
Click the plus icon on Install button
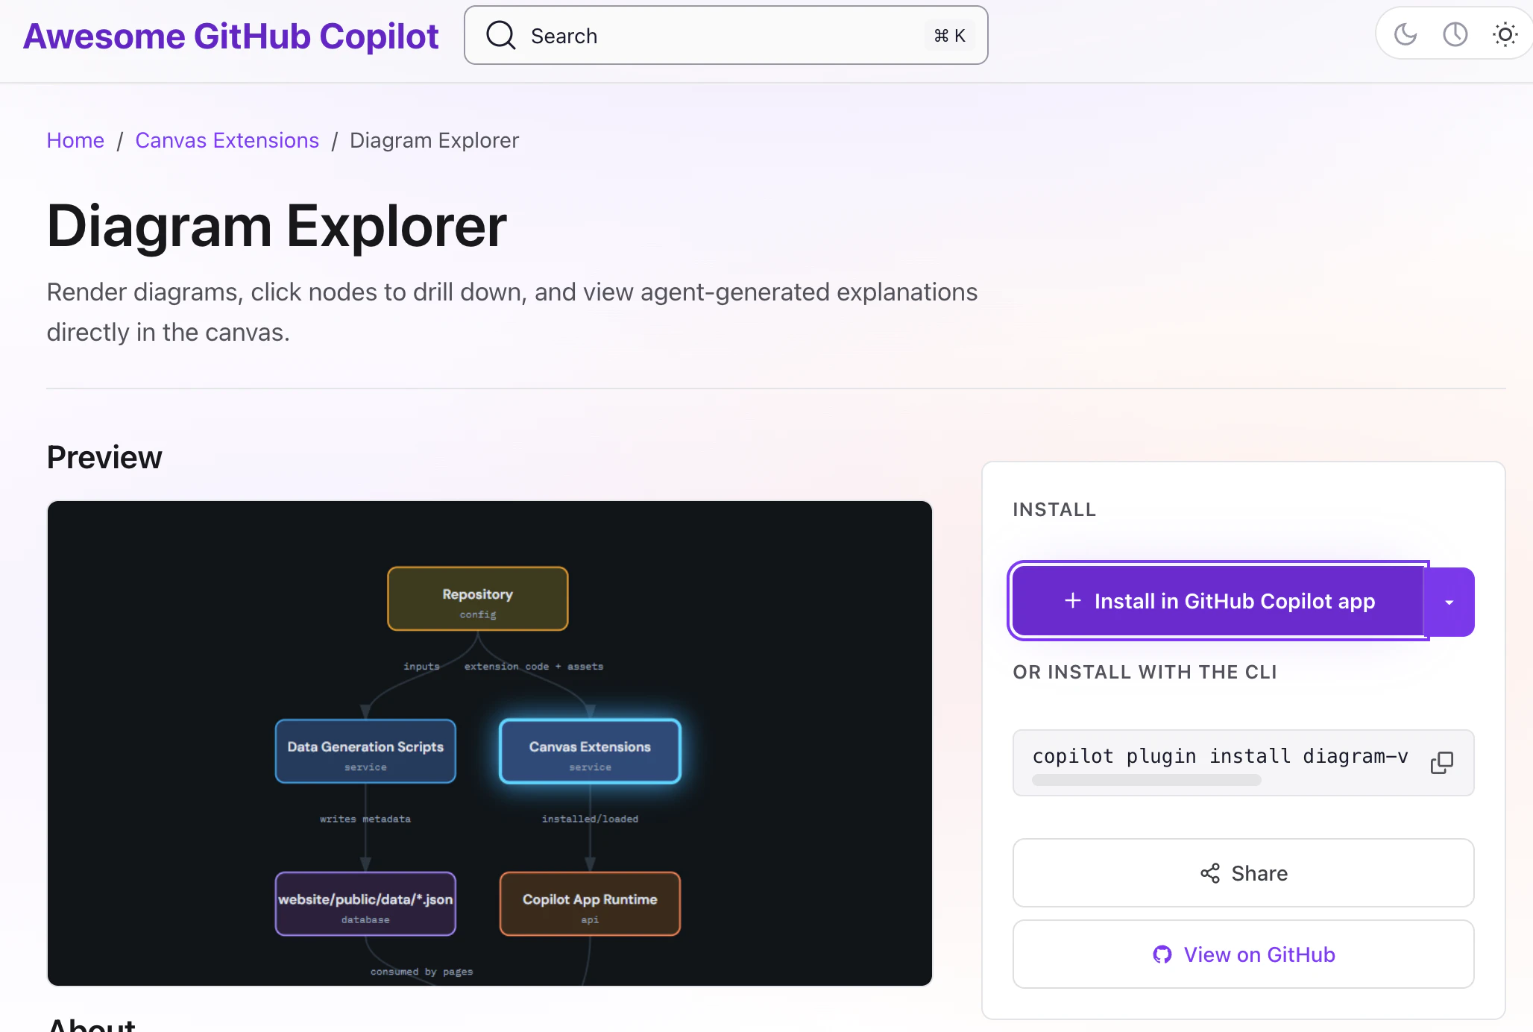[1072, 600]
